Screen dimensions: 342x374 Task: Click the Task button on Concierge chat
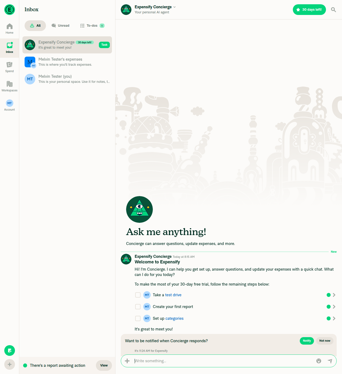click(x=104, y=45)
